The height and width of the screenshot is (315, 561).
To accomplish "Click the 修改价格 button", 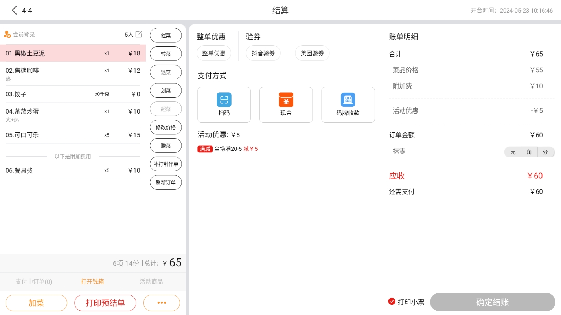I will point(166,127).
